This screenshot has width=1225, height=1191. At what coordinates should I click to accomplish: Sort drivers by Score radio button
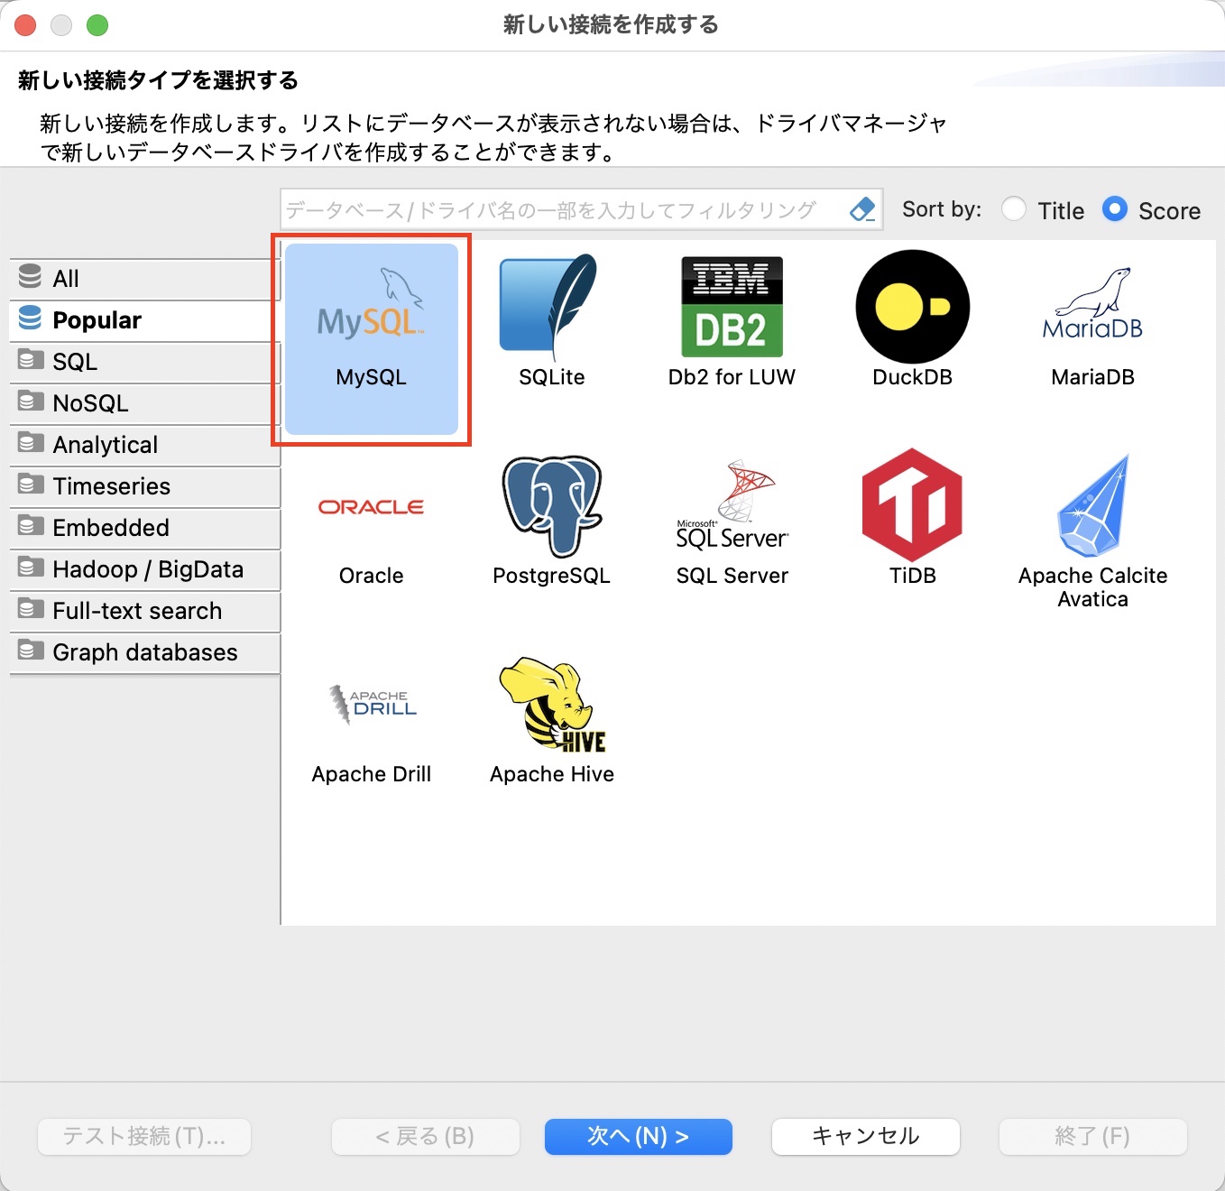pos(1115,209)
